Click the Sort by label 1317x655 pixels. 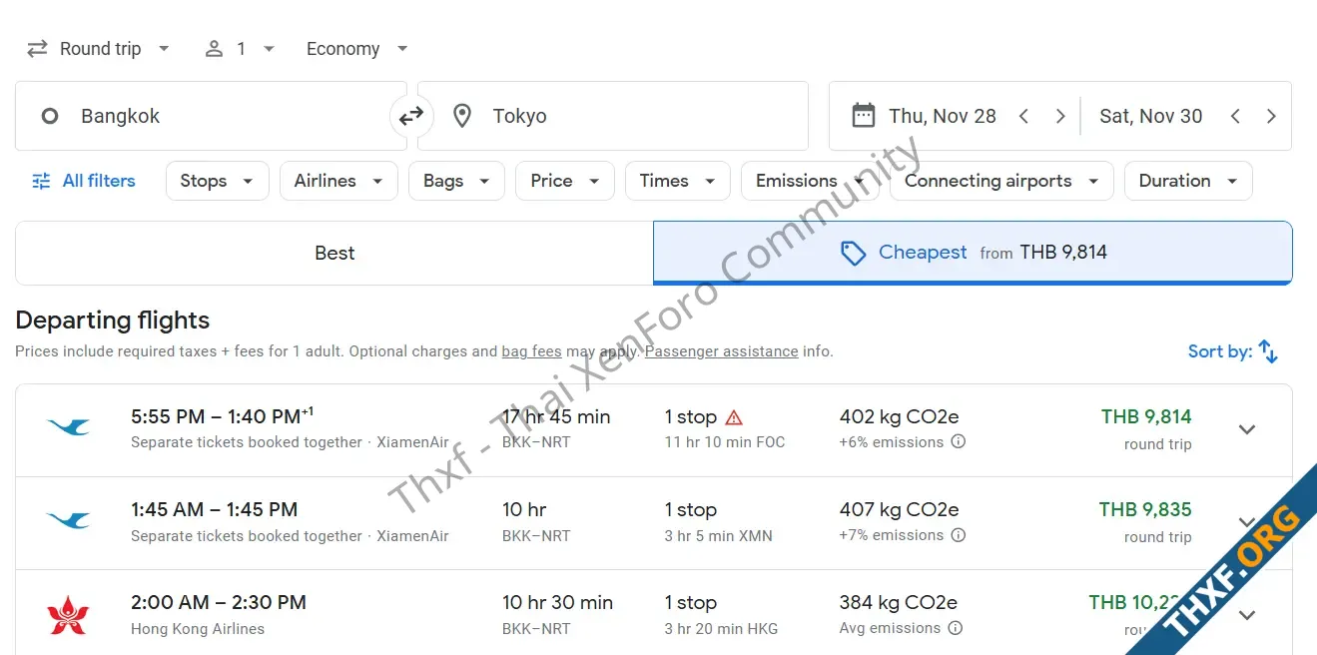1219,351
